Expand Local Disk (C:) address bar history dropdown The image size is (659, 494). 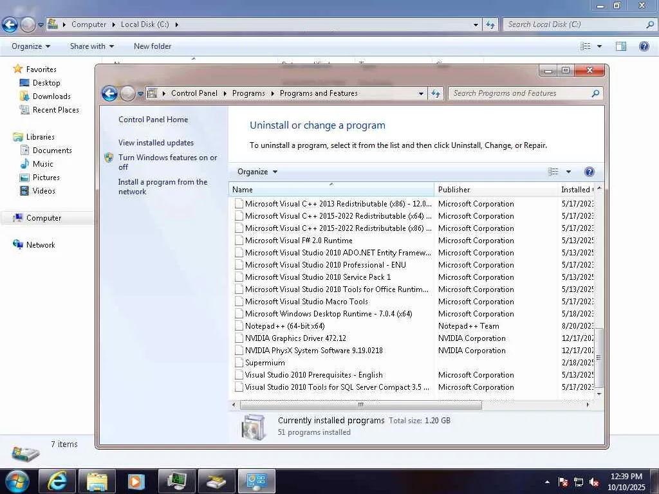coord(476,25)
